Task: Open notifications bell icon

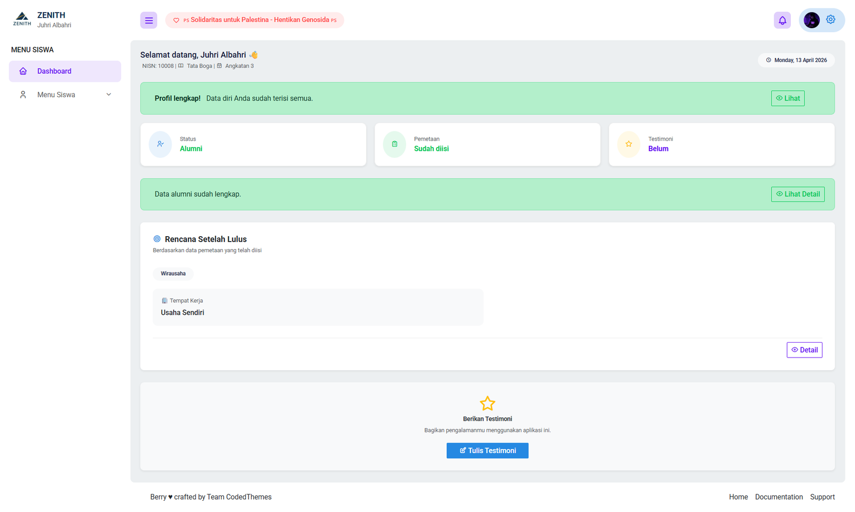Action: 782,20
